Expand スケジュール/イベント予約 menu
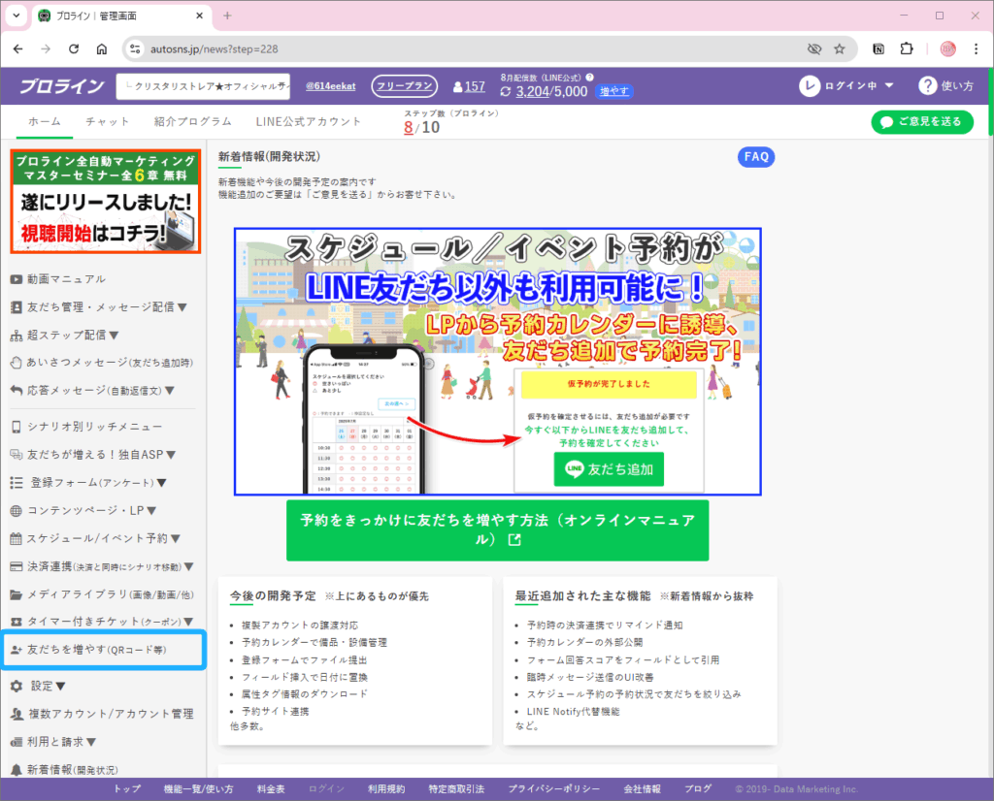The height and width of the screenshot is (801, 994). (95, 538)
